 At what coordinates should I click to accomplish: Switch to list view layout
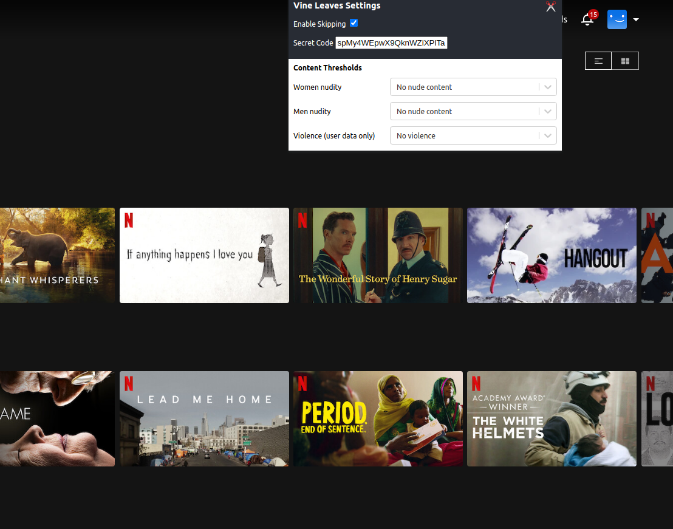coord(598,61)
